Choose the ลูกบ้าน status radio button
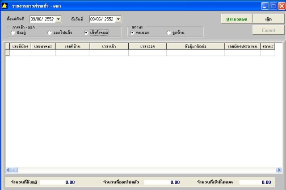This screenshot has height=190, width=286. [x=169, y=32]
